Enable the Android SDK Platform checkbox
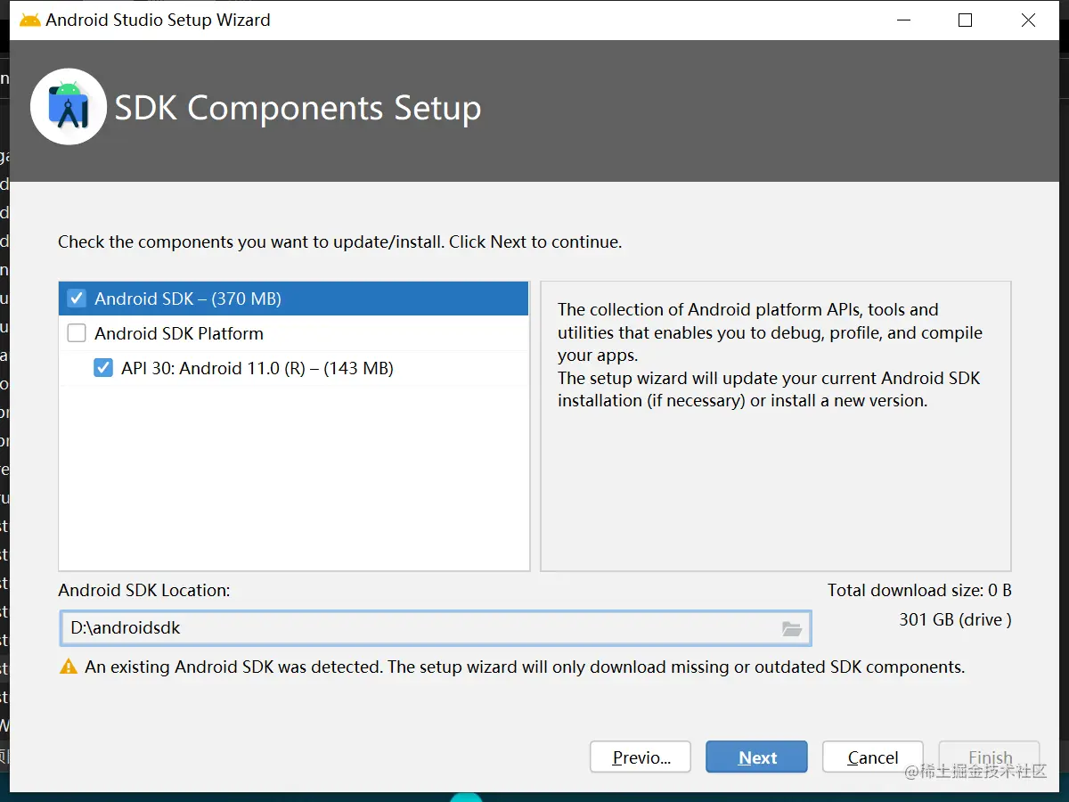Image resolution: width=1069 pixels, height=802 pixels. 78,333
